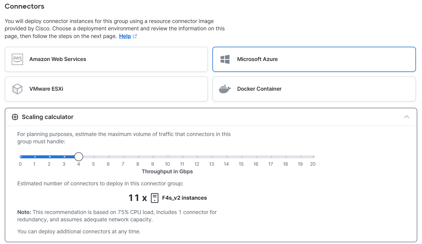Viewport: 422px width, 244px height.
Task: Click the Windows logo on Azure card
Action: pos(225,59)
